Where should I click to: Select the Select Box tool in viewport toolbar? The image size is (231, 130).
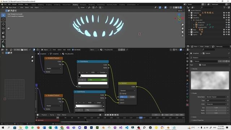coord(3,15)
